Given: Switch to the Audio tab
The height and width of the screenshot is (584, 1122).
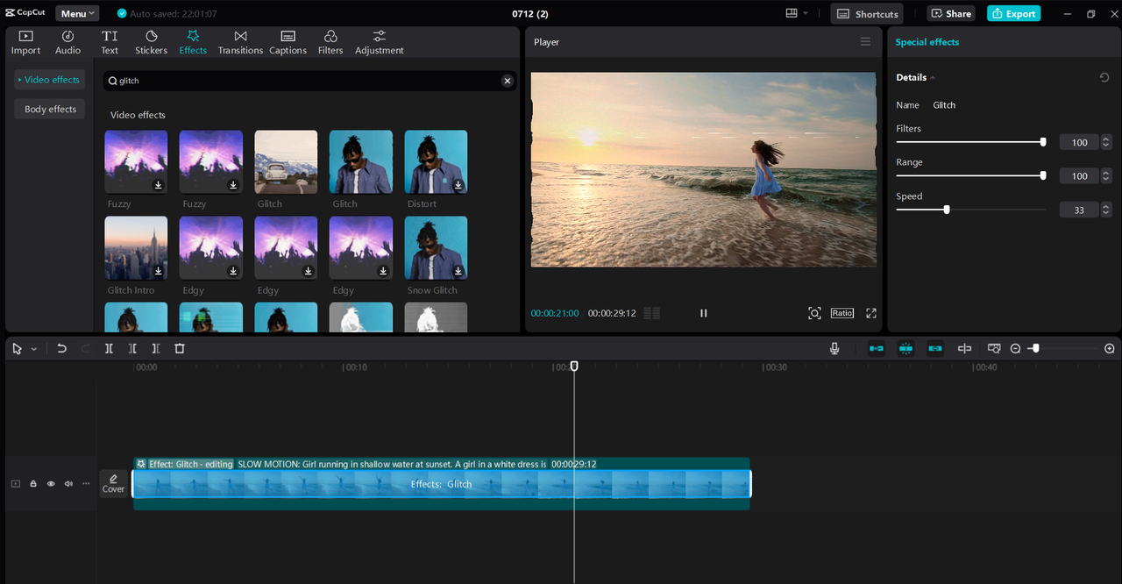Looking at the screenshot, I should (x=67, y=42).
